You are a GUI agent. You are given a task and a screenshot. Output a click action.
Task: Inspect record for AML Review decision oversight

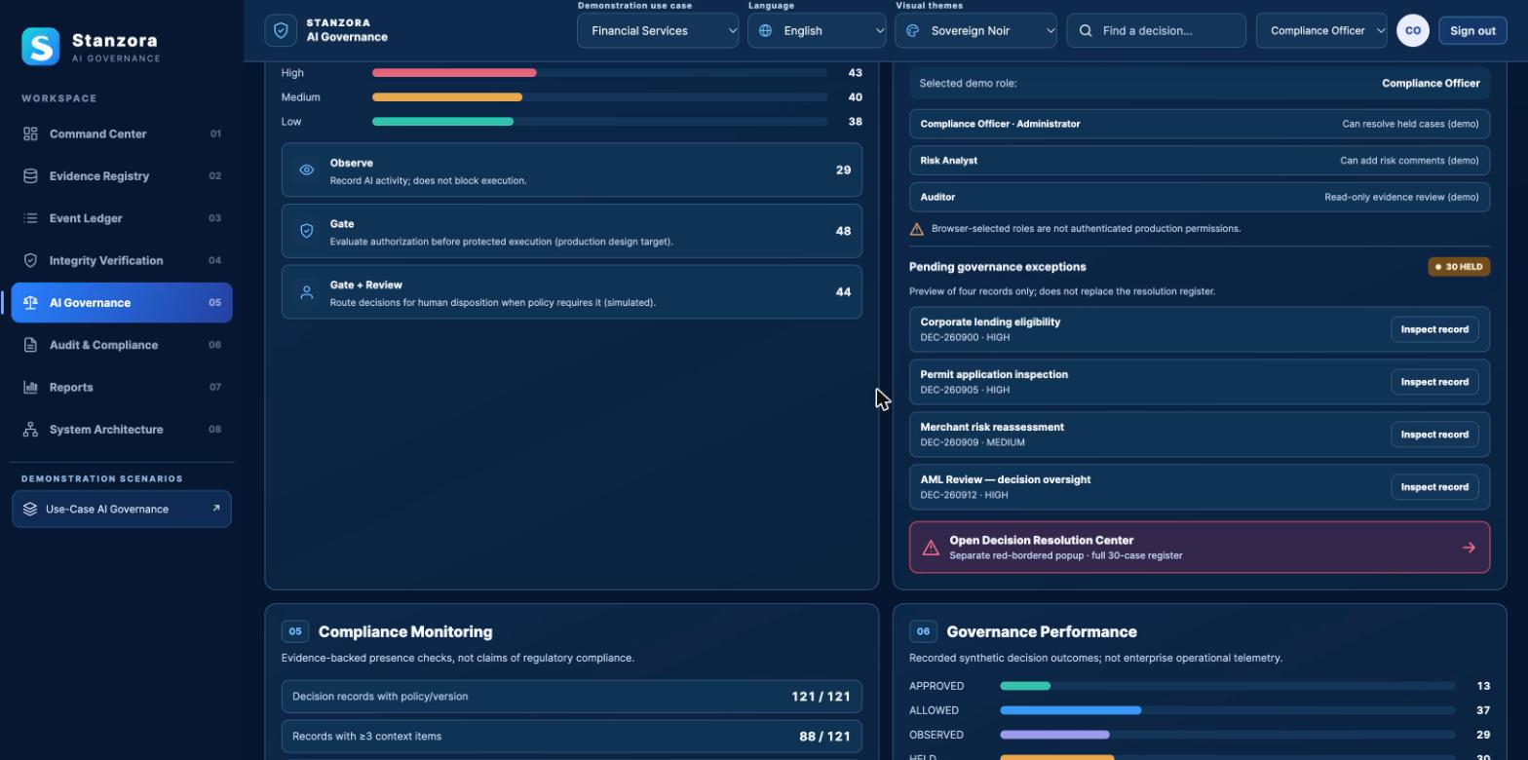point(1434,487)
